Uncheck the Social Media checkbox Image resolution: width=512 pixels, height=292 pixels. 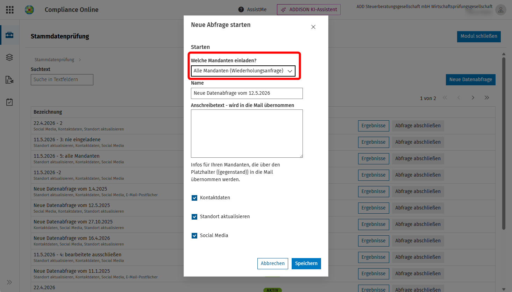coord(194,236)
